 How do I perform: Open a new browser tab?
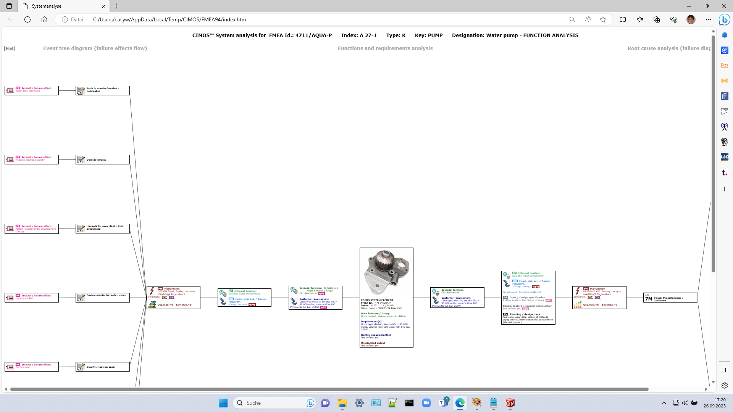click(116, 6)
